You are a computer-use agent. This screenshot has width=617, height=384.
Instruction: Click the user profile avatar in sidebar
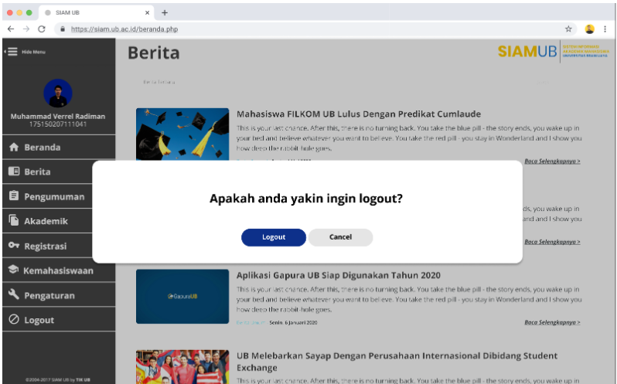[x=58, y=93]
